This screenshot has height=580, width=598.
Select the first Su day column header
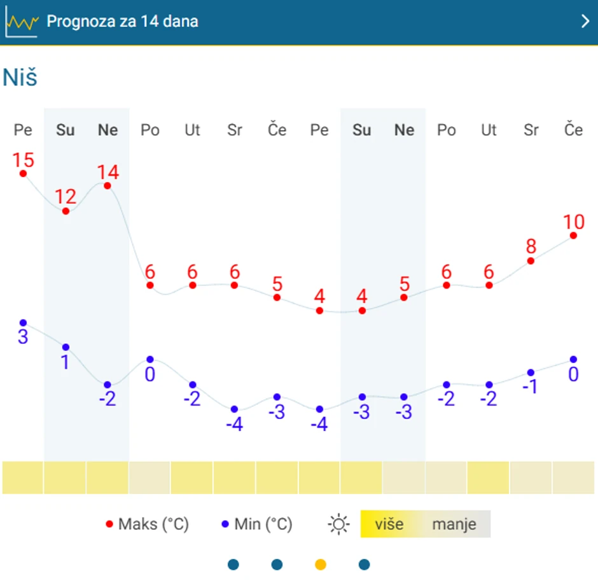click(65, 131)
